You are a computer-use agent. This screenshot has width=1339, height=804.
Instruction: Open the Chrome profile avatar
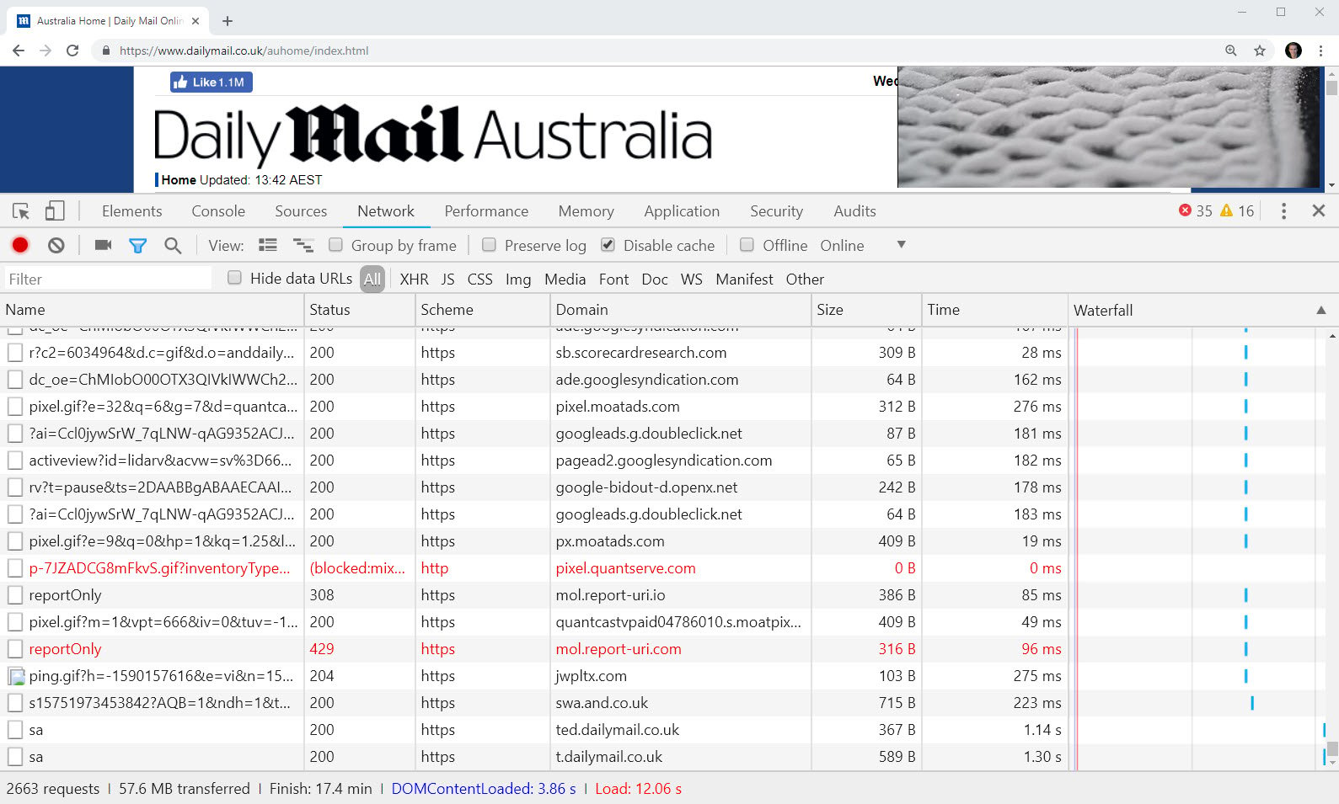pos(1293,51)
